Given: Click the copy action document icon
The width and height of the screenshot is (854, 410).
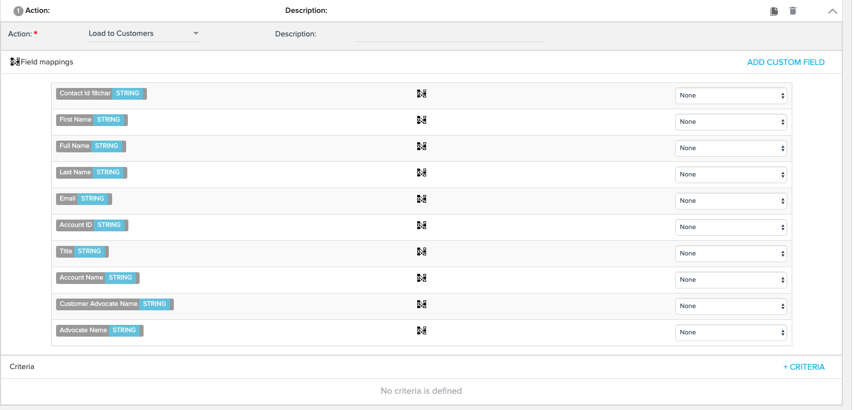Looking at the screenshot, I should (774, 11).
